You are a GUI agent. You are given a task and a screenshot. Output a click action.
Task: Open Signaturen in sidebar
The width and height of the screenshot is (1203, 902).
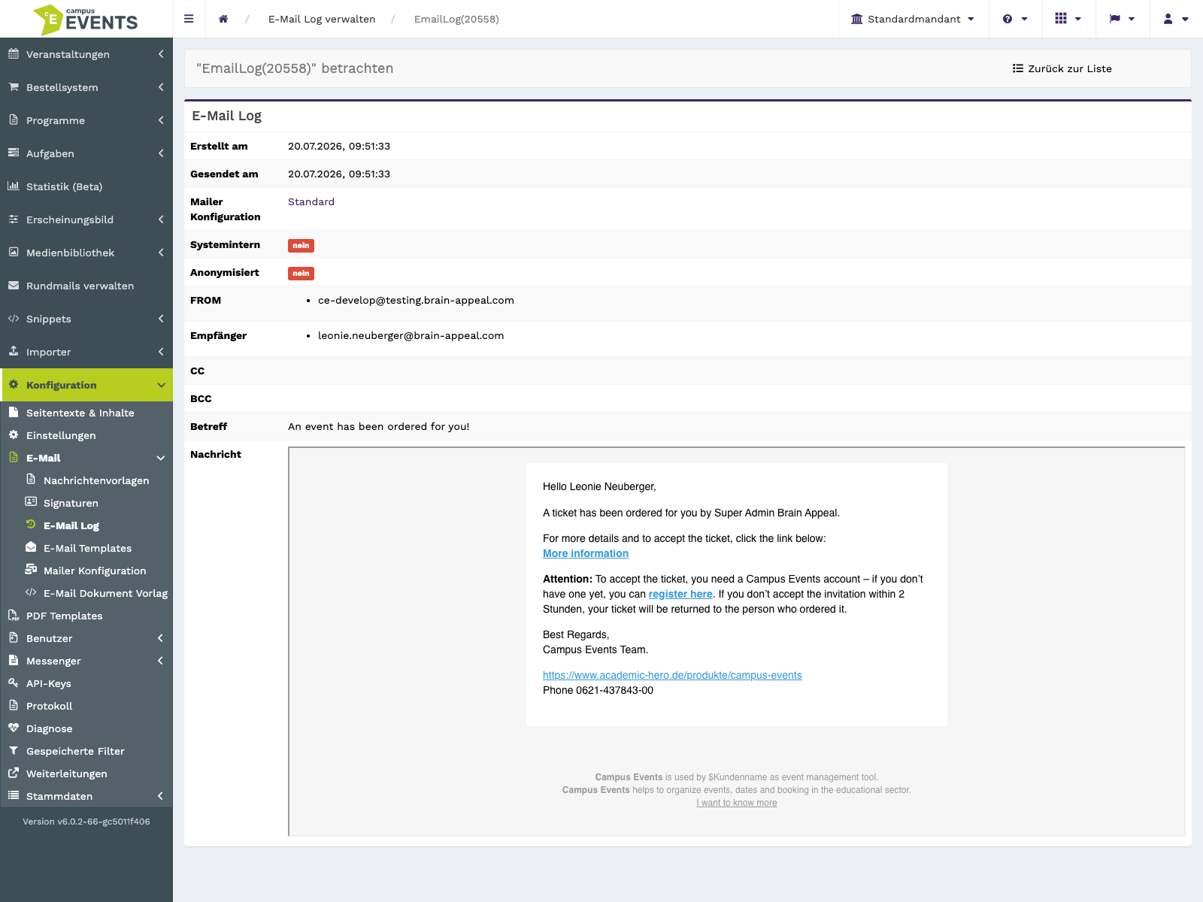[71, 503]
